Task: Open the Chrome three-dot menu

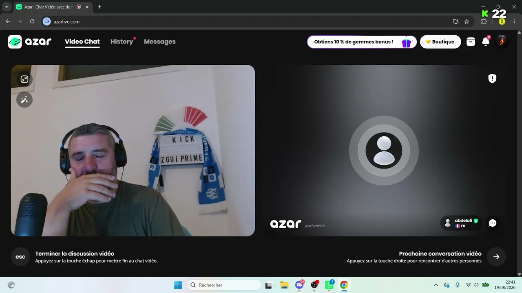Action: [515, 22]
